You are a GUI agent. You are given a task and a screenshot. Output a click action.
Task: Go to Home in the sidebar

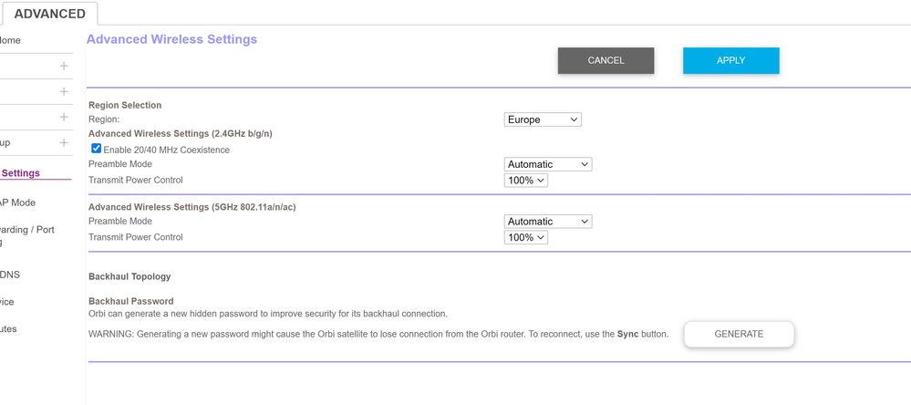[10, 40]
